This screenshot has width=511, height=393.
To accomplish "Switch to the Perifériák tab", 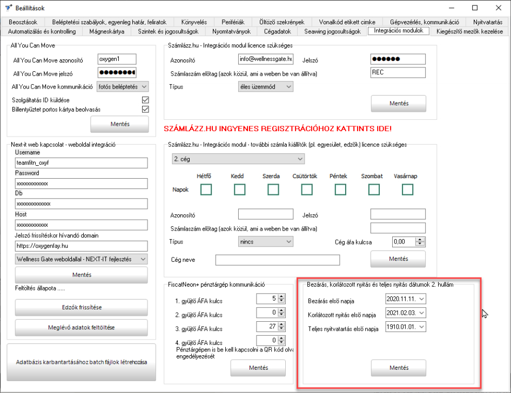I will tap(233, 22).
